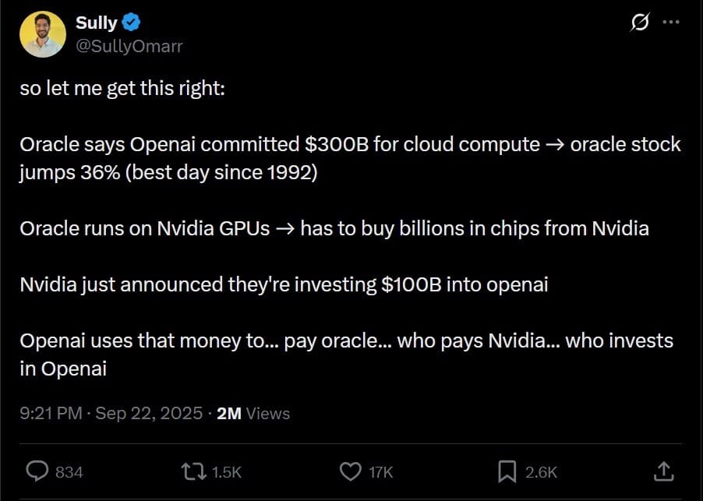Click the 9:21 PM Sep 22, 2025 timestamp
Screen dimensions: 703x501
point(111,413)
